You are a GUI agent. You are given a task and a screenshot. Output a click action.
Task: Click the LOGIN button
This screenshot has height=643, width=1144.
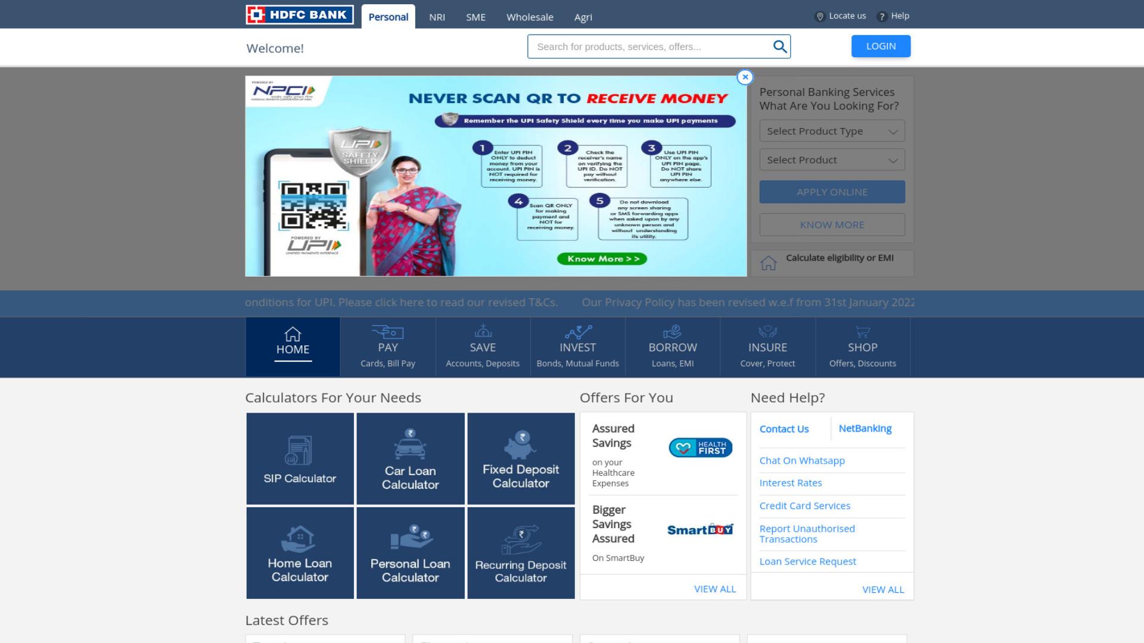point(881,46)
